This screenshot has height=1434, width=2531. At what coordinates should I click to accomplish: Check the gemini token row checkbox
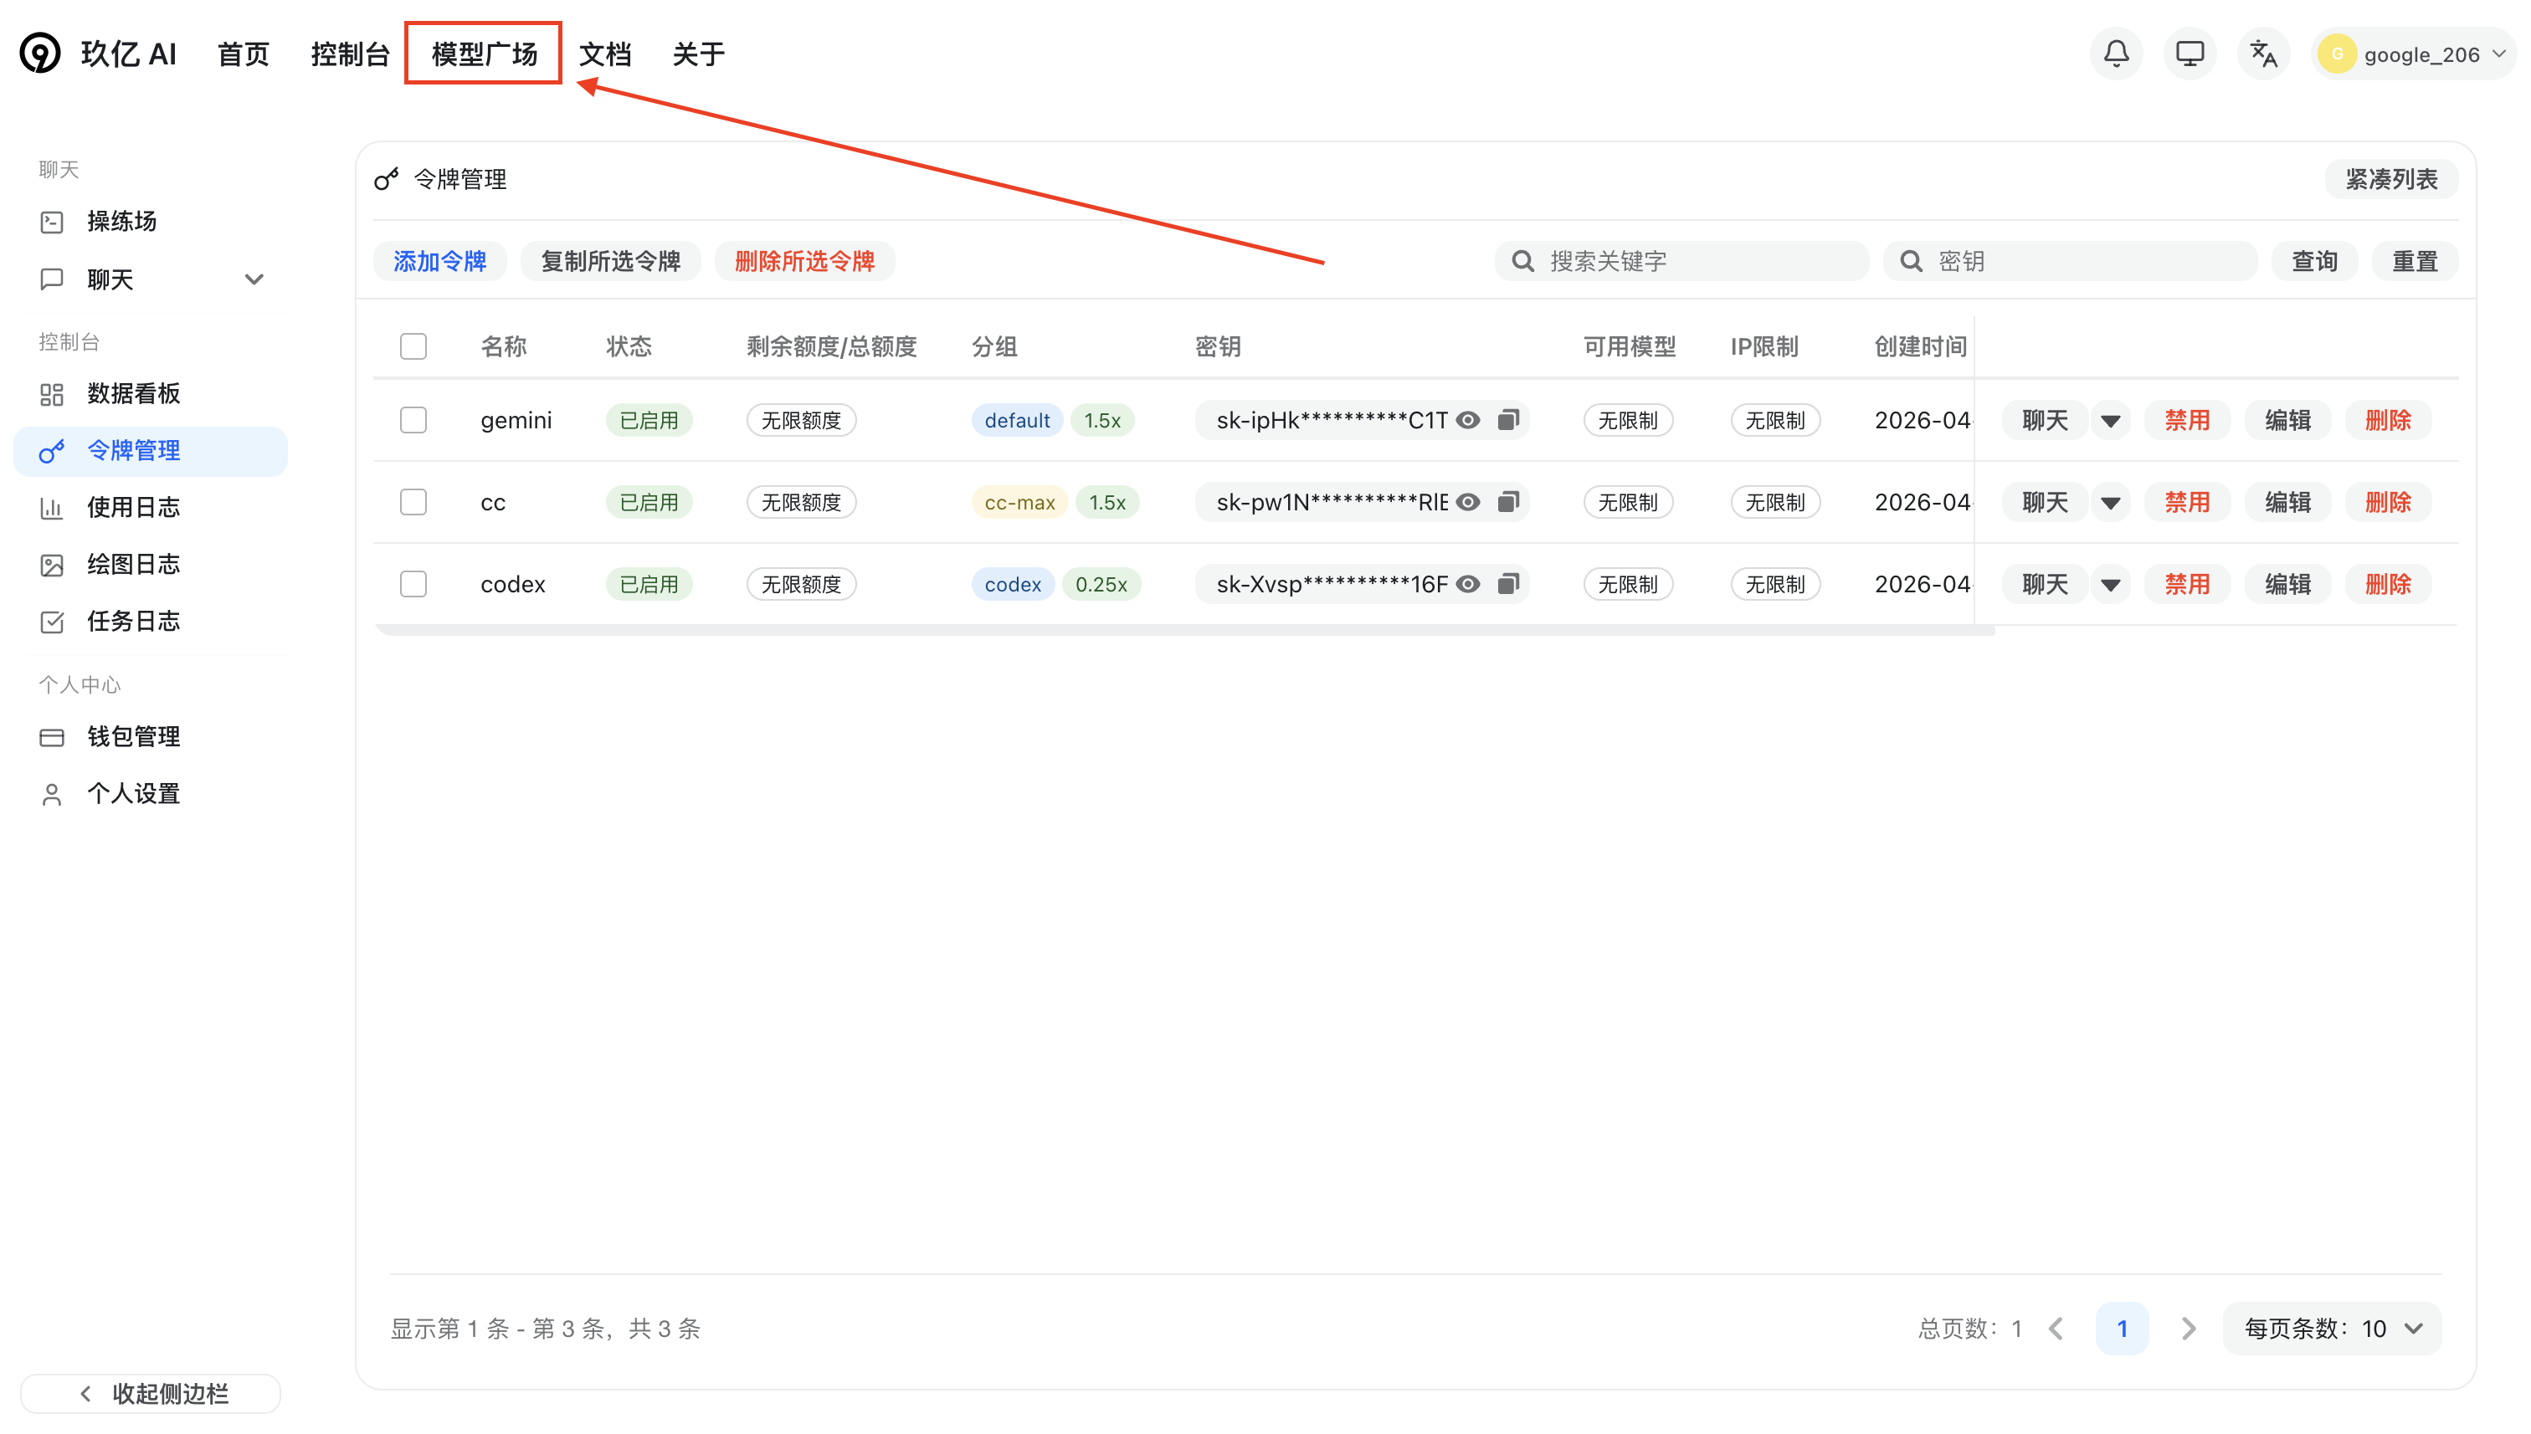(x=413, y=421)
